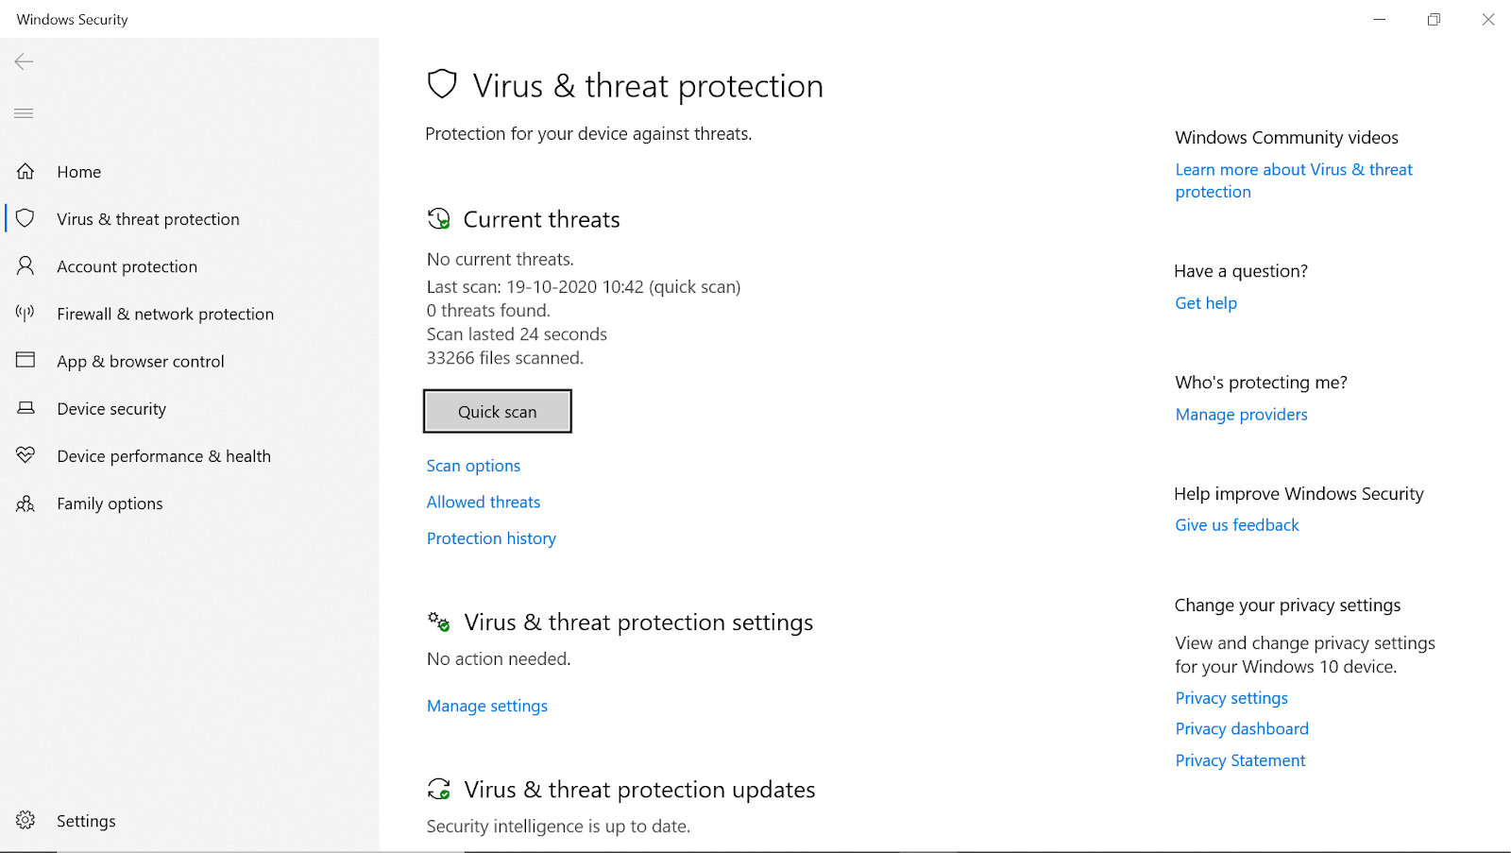The image size is (1511, 853).
Task: Open Privacy dashboard
Action: pos(1242,728)
